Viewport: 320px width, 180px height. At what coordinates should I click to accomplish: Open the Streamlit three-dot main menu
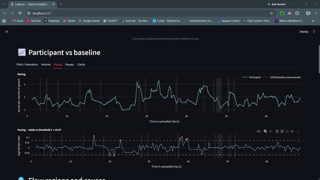click(x=314, y=32)
